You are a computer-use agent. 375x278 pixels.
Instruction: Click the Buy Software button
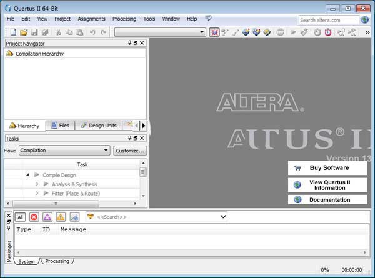(x=327, y=168)
